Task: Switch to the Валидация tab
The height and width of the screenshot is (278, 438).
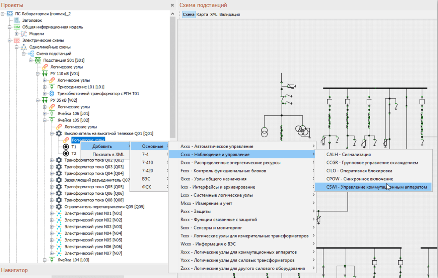Action: pyautogui.click(x=230, y=15)
